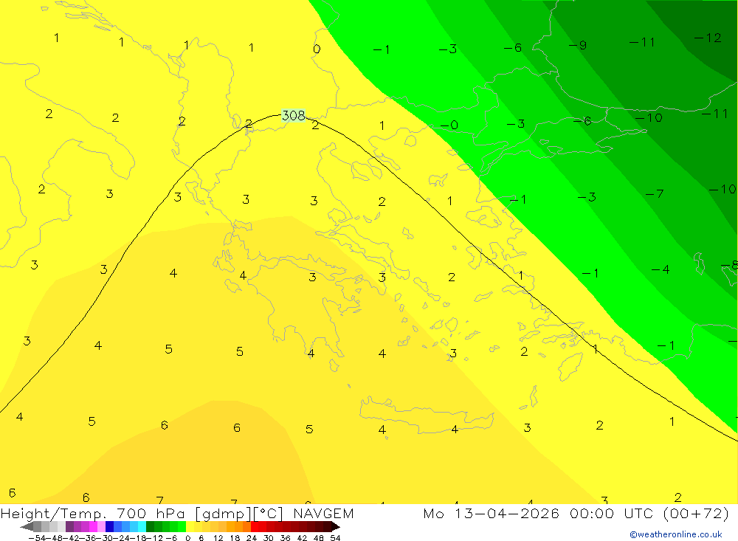The width and height of the screenshot is (738, 541).
Task: Click the dark green legend swatch at −12
Action: 150,527
